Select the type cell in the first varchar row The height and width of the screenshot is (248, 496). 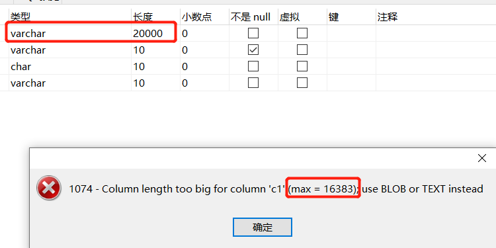click(x=70, y=33)
